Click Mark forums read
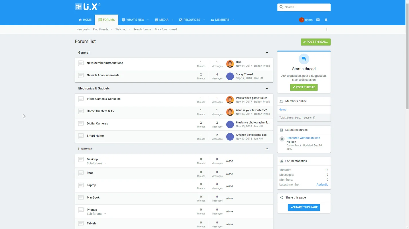The width and height of the screenshot is (409, 229). click(166, 29)
